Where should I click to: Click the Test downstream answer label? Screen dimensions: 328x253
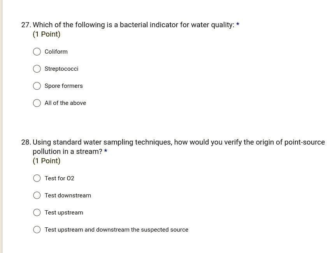point(68,195)
